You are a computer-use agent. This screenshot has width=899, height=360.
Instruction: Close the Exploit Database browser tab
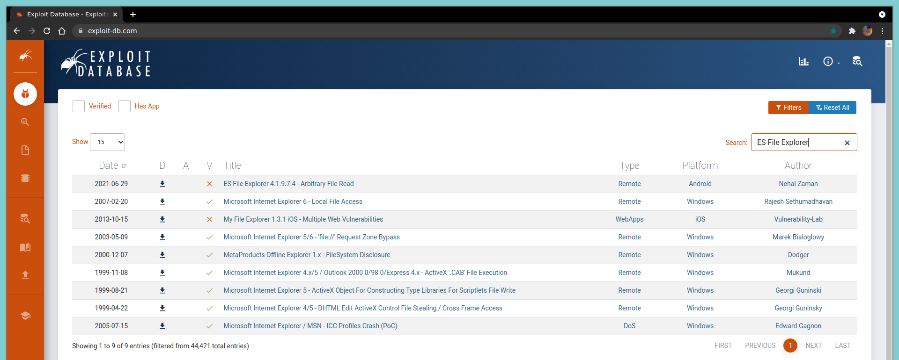point(115,14)
